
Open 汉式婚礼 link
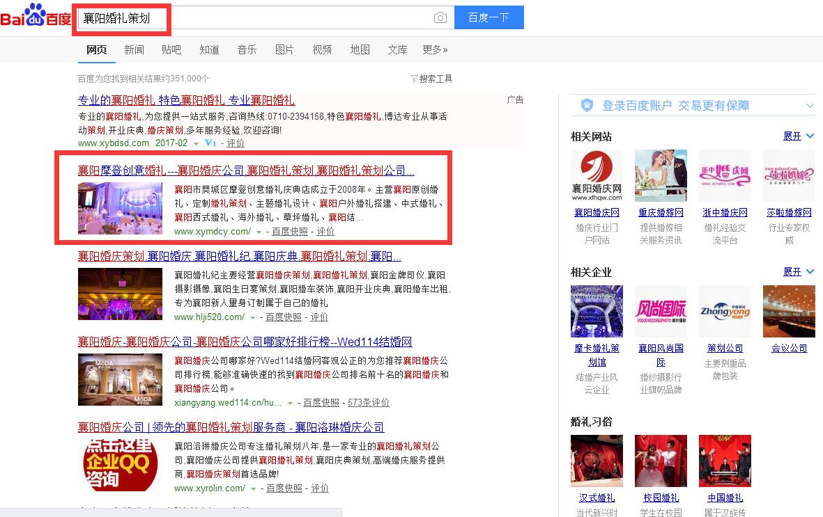point(597,498)
